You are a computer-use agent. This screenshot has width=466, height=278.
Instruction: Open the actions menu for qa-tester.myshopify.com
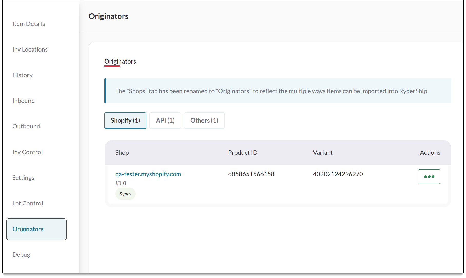pyautogui.click(x=429, y=176)
